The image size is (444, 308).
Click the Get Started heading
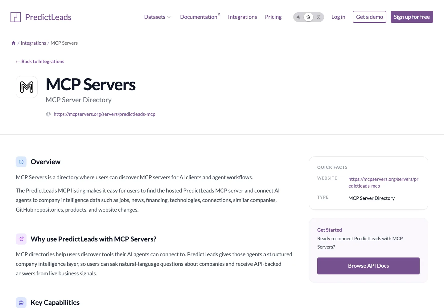[x=330, y=230]
